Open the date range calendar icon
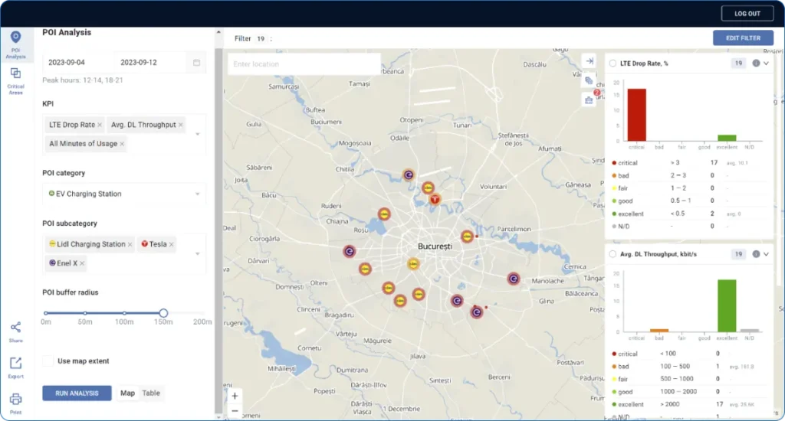The image size is (785, 421). (196, 62)
